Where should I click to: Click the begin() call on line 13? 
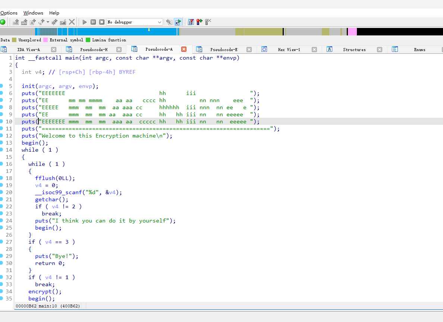pos(35,143)
